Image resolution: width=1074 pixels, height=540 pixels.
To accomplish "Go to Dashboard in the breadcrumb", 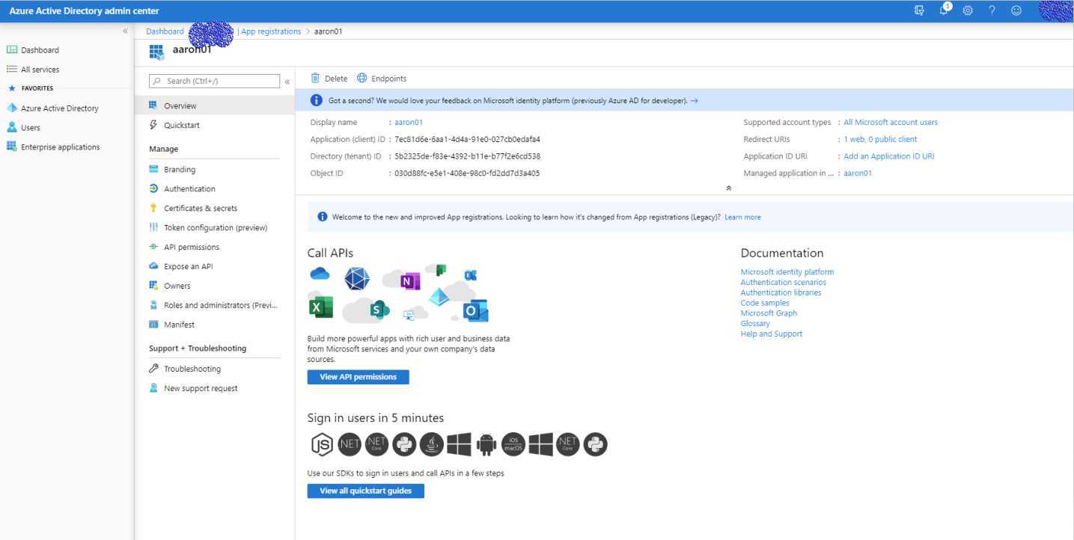I will click(x=165, y=31).
